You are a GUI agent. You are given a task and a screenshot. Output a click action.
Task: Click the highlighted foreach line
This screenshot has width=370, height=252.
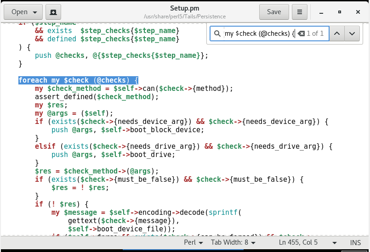(x=78, y=80)
